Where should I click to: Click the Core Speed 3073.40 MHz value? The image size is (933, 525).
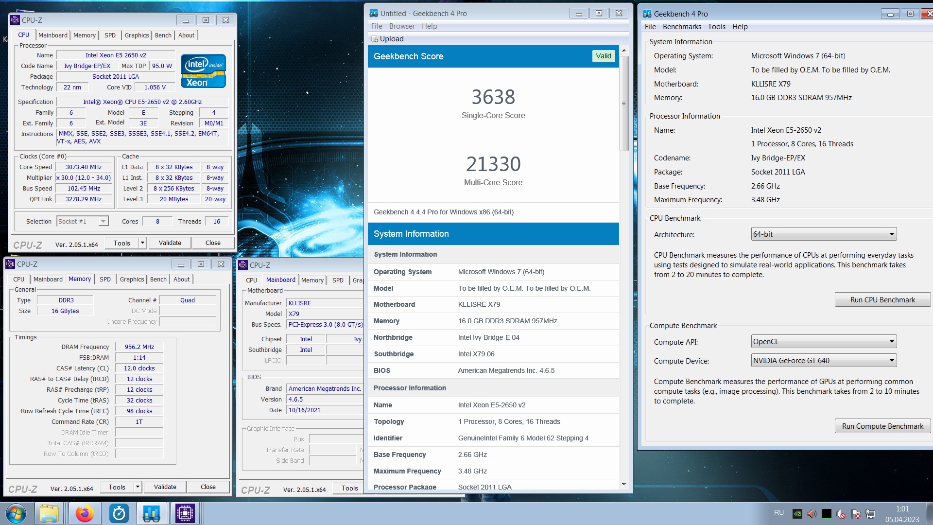click(84, 167)
